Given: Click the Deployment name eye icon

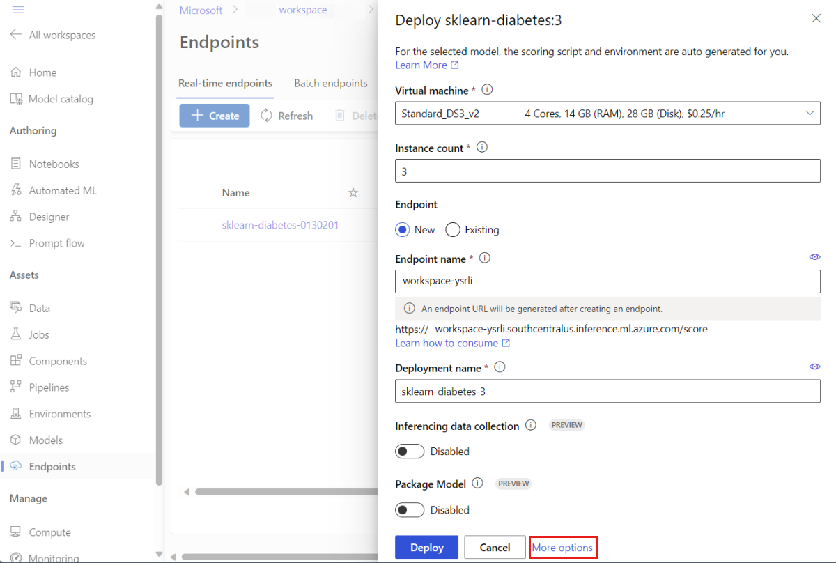Looking at the screenshot, I should pos(814,367).
